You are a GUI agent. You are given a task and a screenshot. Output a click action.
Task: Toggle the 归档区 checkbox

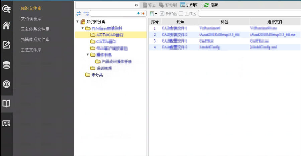(162, 13)
